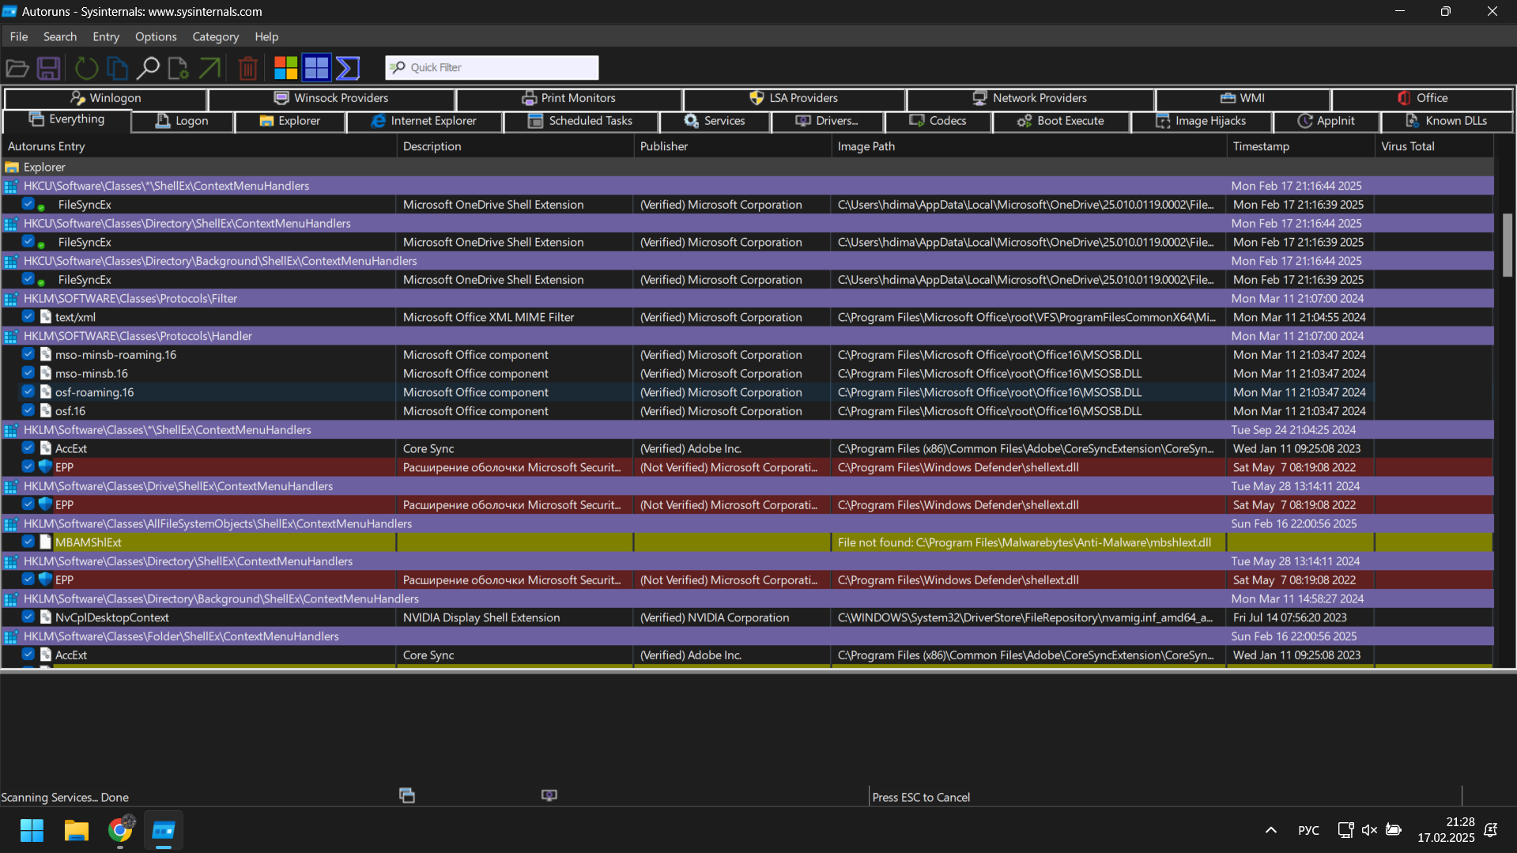Click the red Delete trash icon
The width and height of the screenshot is (1517, 853).
point(248,68)
